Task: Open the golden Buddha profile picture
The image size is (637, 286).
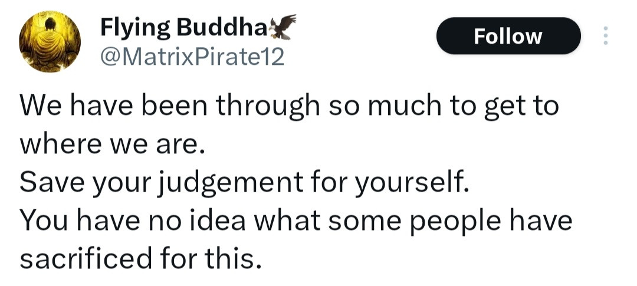Action: click(x=50, y=42)
